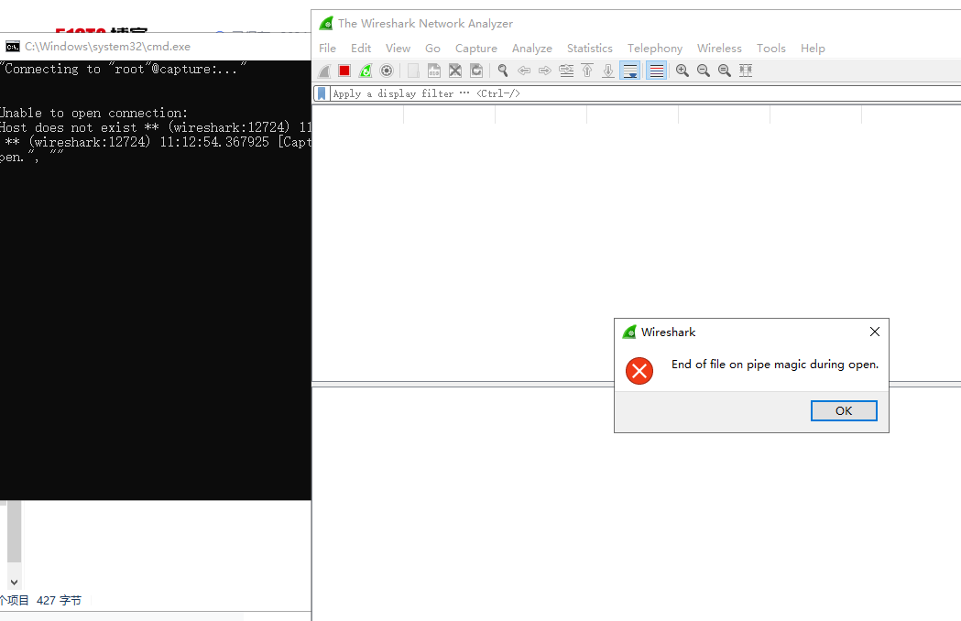Reload the capture file icon
This screenshot has height=621, width=961.
pyautogui.click(x=476, y=71)
